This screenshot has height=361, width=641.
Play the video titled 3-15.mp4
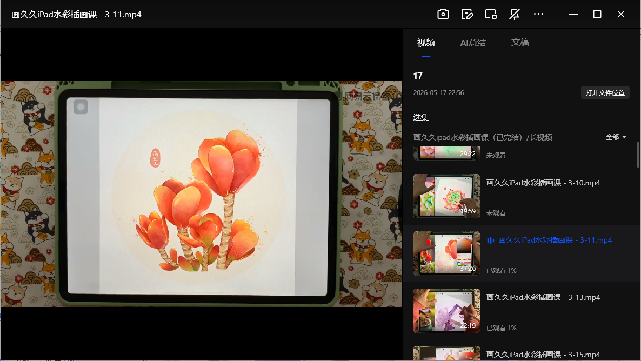point(543,355)
